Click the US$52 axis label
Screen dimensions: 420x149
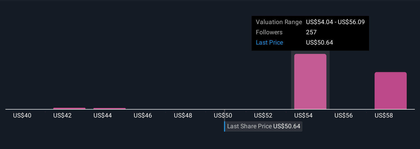(x=263, y=115)
